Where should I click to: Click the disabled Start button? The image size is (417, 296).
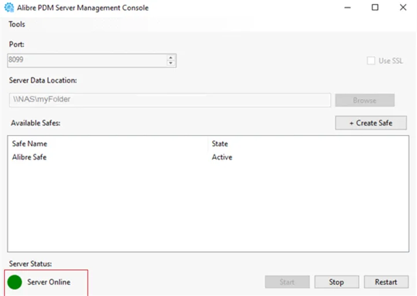pos(287,282)
